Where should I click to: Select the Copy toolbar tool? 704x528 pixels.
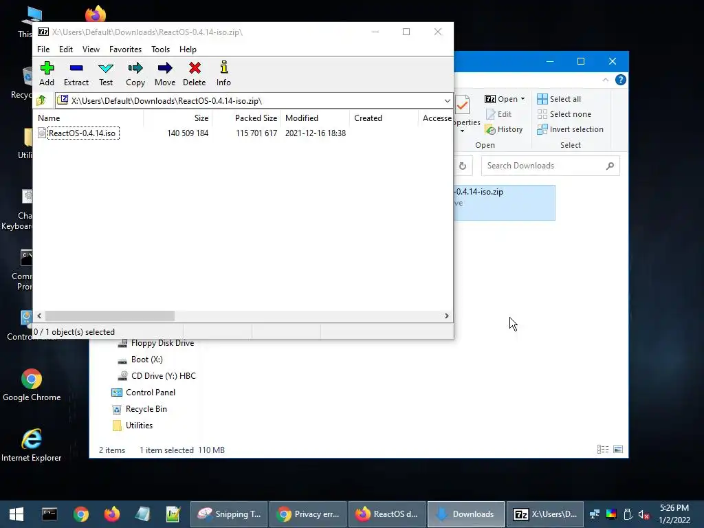click(135, 74)
